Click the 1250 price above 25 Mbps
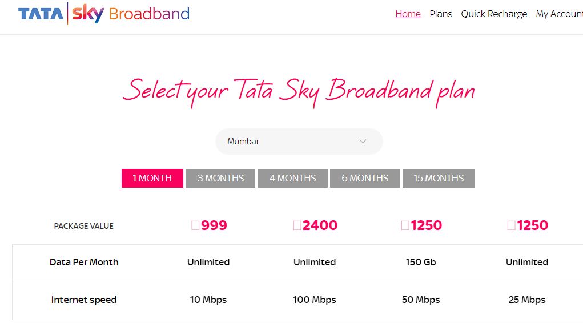The height and width of the screenshot is (323, 583). tap(528, 225)
